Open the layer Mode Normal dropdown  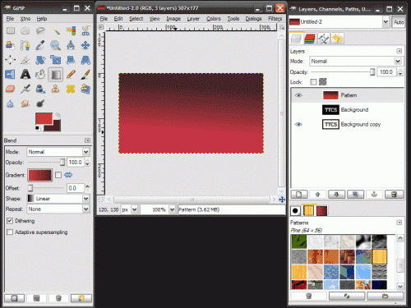click(356, 61)
